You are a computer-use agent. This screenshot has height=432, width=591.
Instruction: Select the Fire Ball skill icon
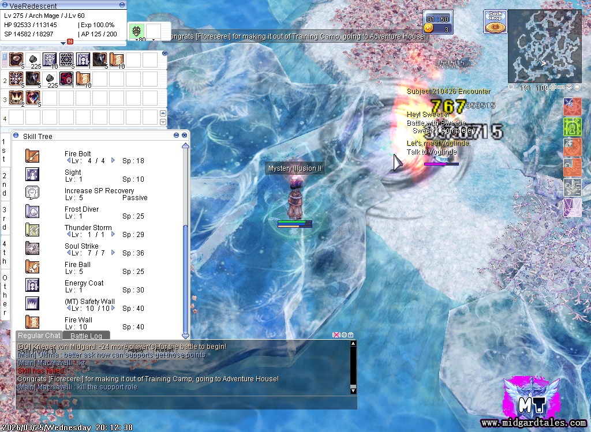(x=32, y=266)
